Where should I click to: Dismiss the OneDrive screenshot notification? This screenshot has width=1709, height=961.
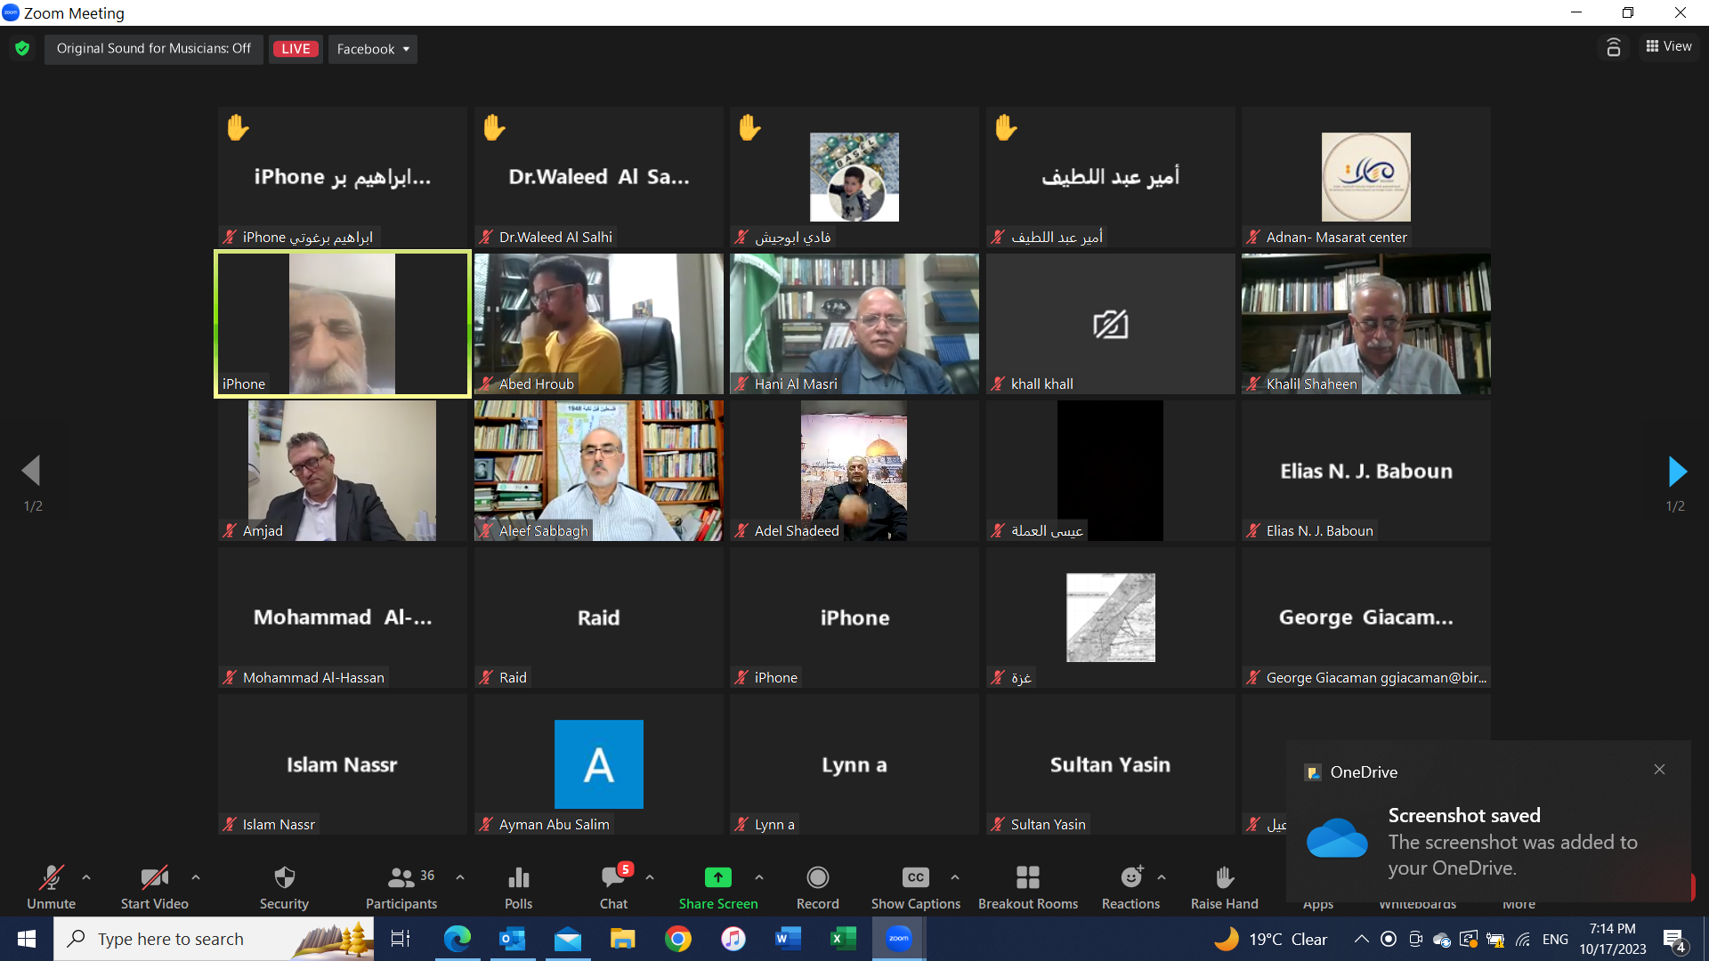tap(1658, 769)
